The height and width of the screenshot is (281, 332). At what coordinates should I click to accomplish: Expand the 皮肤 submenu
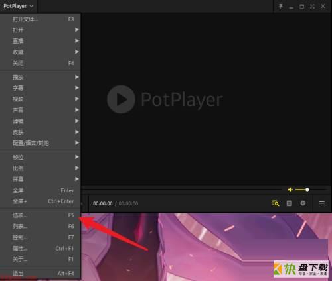(40, 132)
